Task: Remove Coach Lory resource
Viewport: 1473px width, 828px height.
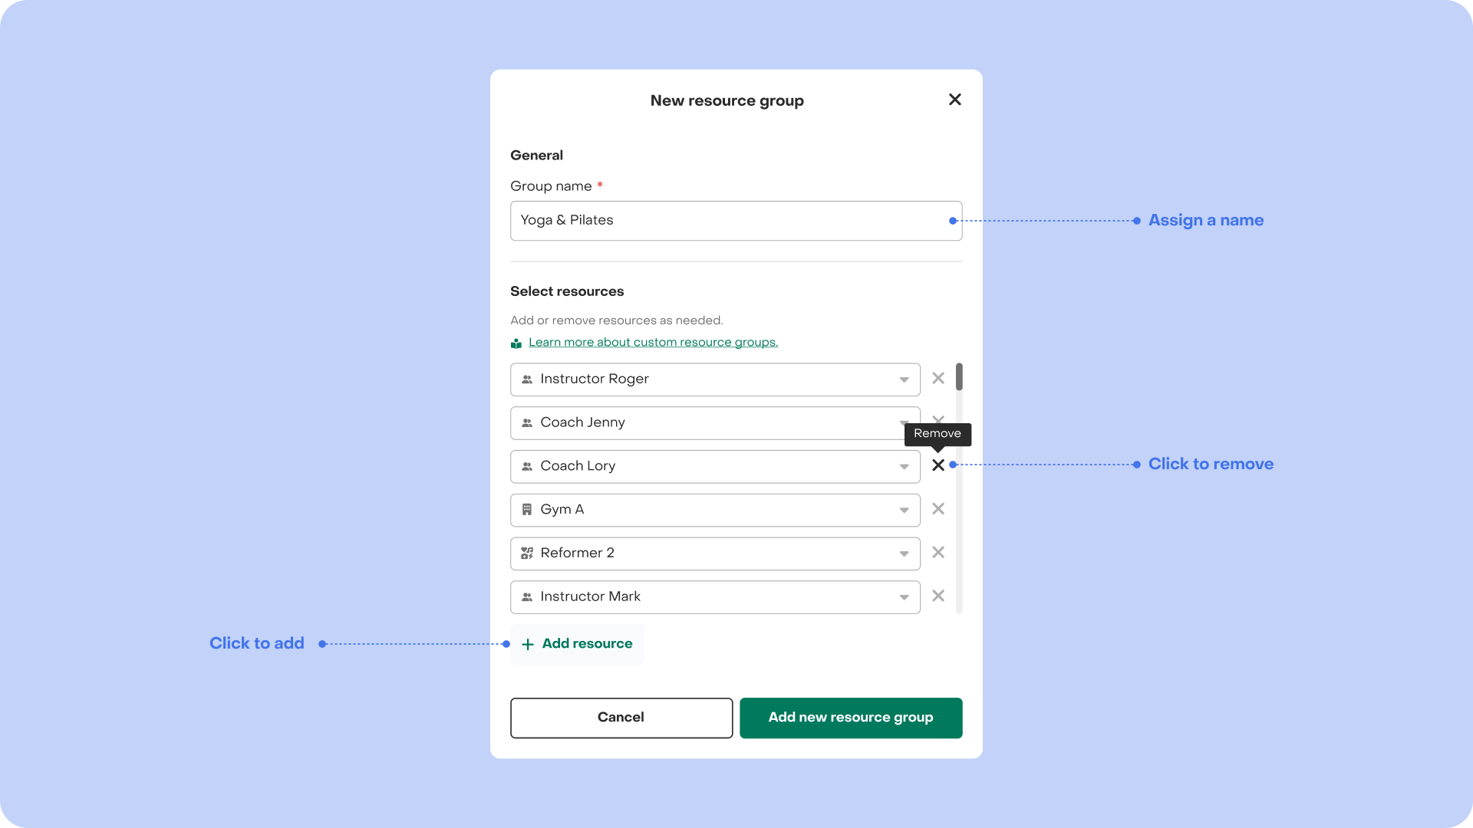Action: [x=938, y=465]
